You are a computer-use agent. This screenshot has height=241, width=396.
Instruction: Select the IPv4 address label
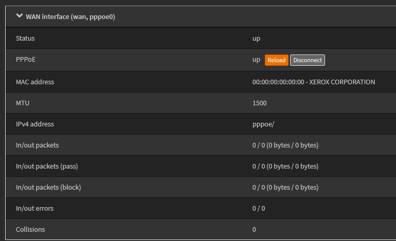click(x=35, y=124)
